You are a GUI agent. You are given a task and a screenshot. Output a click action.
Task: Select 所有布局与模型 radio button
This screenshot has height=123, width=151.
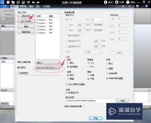(107, 78)
